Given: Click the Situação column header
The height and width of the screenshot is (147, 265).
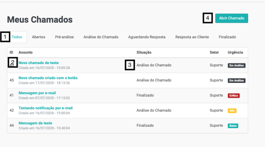Looking at the screenshot, I should (x=144, y=53).
